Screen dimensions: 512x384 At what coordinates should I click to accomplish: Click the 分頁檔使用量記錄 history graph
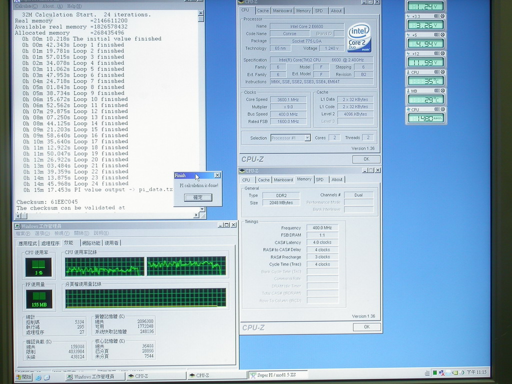pos(145,298)
